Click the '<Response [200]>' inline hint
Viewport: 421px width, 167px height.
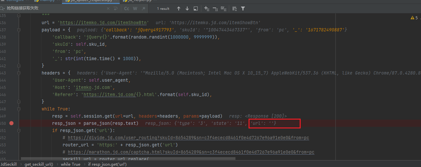266,116
